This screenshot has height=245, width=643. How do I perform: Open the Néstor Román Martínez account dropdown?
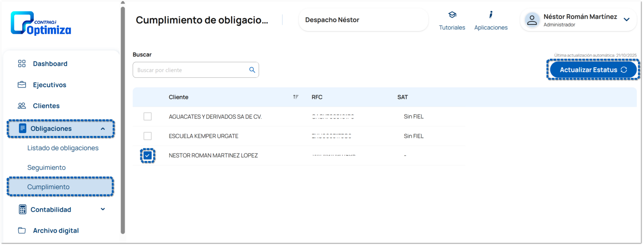(626, 20)
